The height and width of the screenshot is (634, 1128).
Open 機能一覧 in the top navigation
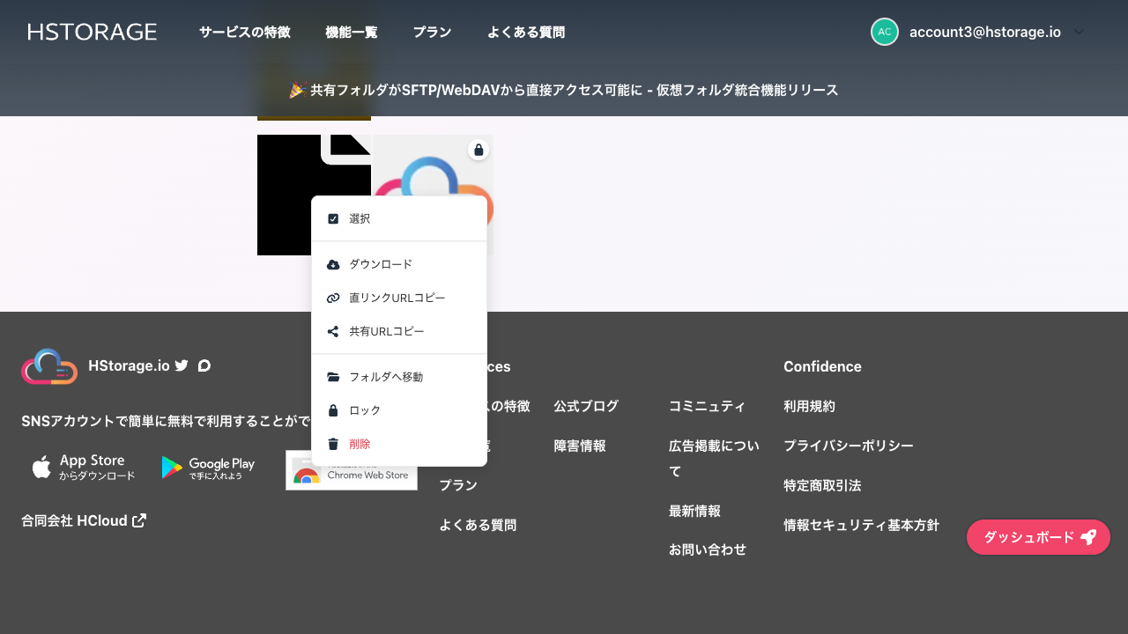click(x=352, y=32)
